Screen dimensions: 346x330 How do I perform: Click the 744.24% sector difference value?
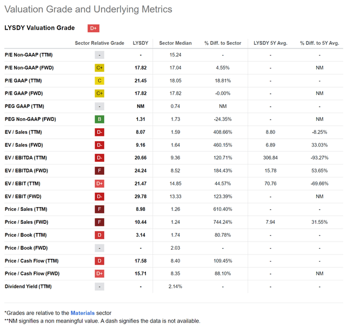(x=223, y=222)
